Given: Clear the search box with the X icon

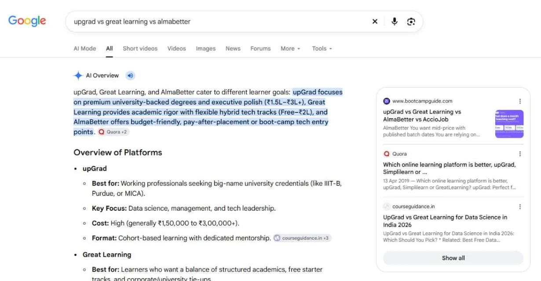Looking at the screenshot, I should [375, 22].
